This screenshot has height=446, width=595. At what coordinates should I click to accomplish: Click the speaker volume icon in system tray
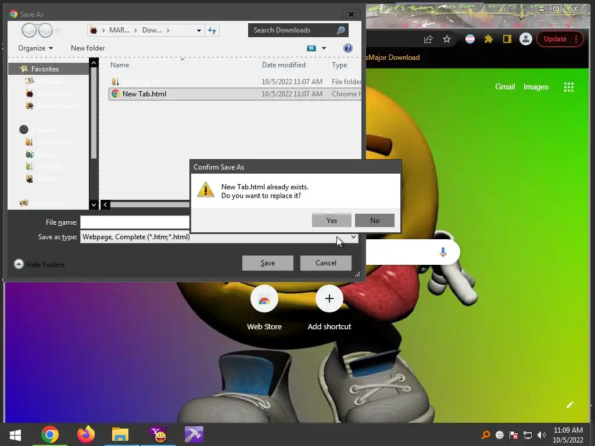coord(541,435)
